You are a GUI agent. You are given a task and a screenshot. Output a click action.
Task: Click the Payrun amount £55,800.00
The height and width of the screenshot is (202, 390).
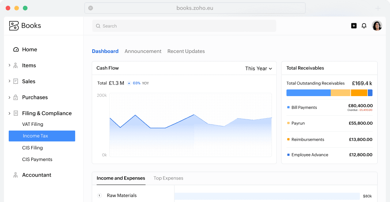pos(360,123)
